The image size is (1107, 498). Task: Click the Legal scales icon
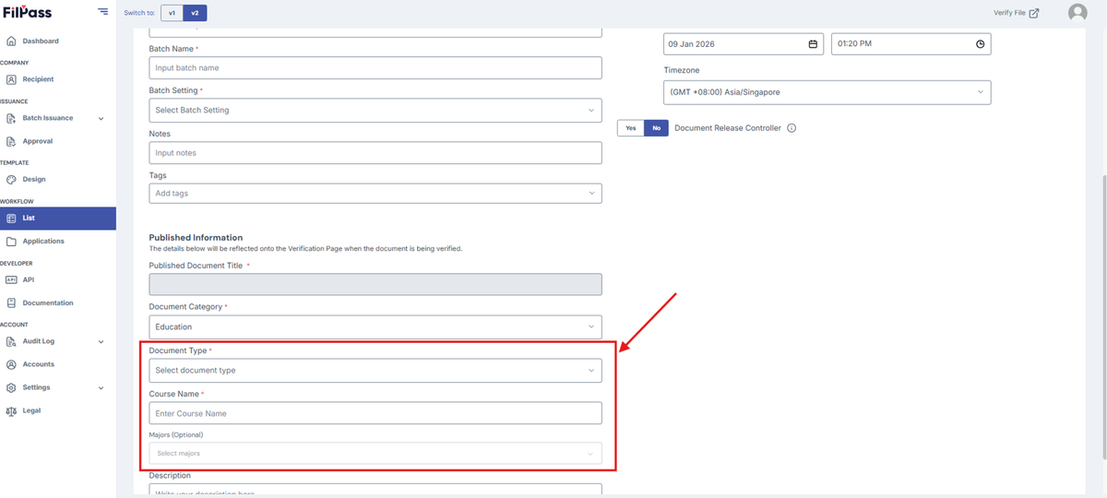11,410
